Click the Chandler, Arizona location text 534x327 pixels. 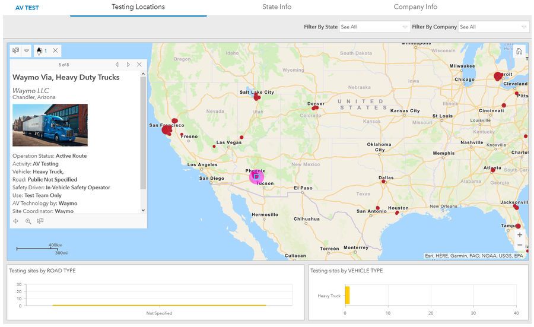pyautogui.click(x=34, y=97)
